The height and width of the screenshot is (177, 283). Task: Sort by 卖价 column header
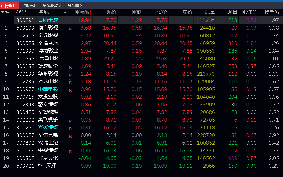[x=187, y=12]
